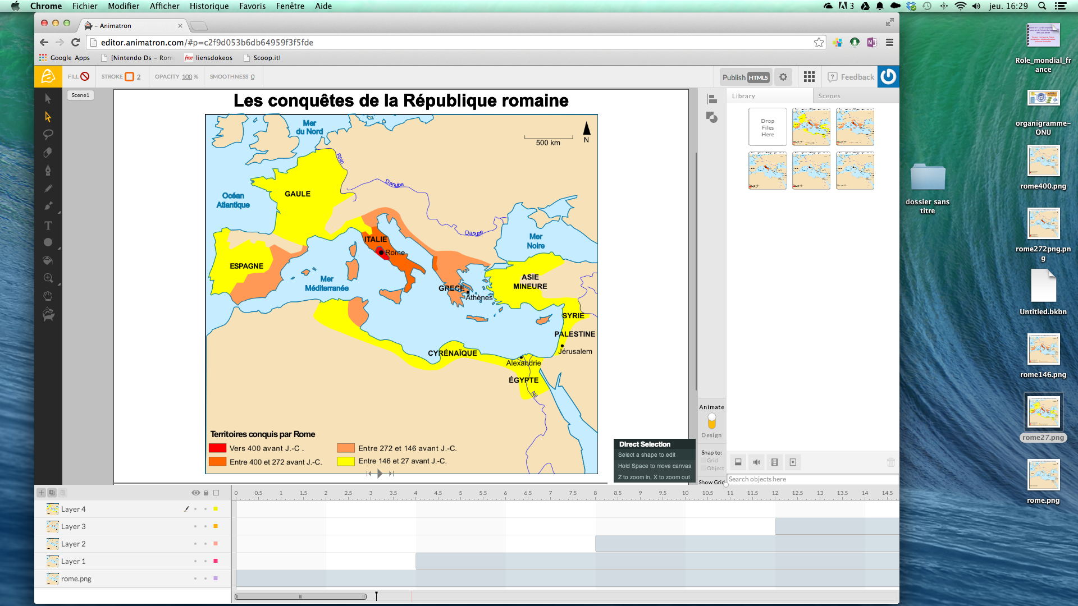Click the duplicate layer icon
This screenshot has height=606, width=1078.
pyautogui.click(x=52, y=493)
